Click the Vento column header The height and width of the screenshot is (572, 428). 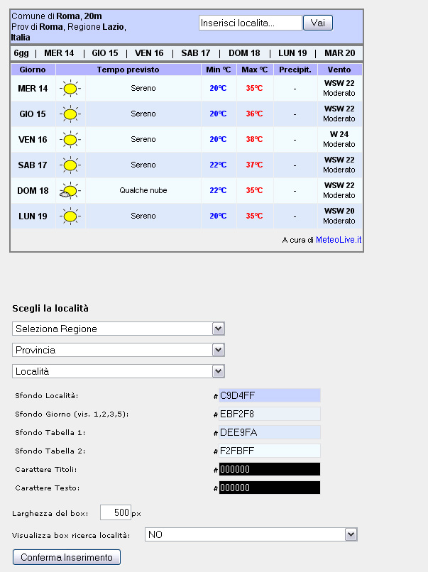click(339, 70)
